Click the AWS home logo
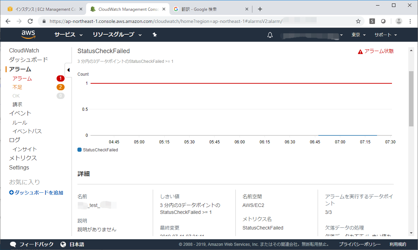 click(x=28, y=35)
